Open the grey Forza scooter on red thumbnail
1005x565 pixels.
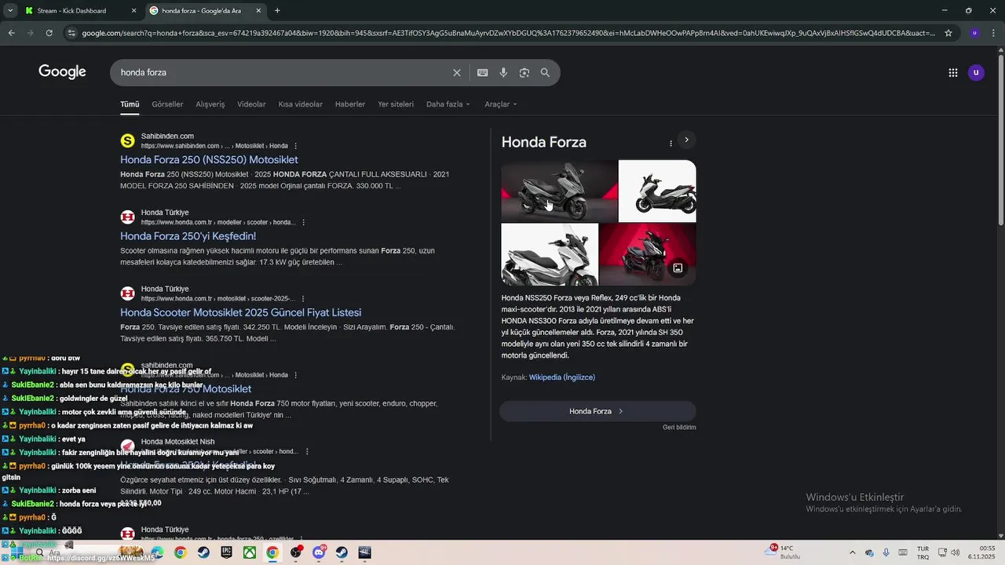tap(559, 191)
